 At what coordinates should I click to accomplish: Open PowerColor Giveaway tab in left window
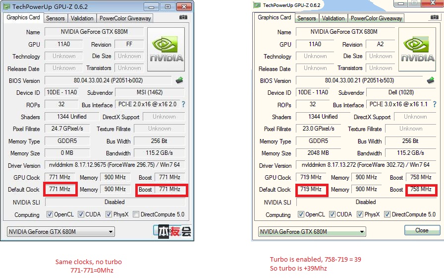tap(125, 18)
